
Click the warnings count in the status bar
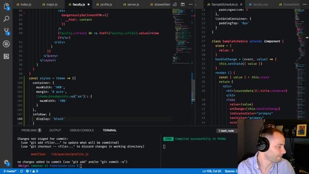point(35,171)
